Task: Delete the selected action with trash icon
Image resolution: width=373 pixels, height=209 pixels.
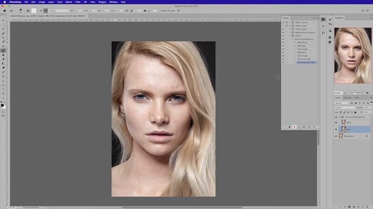Action: [x=314, y=127]
